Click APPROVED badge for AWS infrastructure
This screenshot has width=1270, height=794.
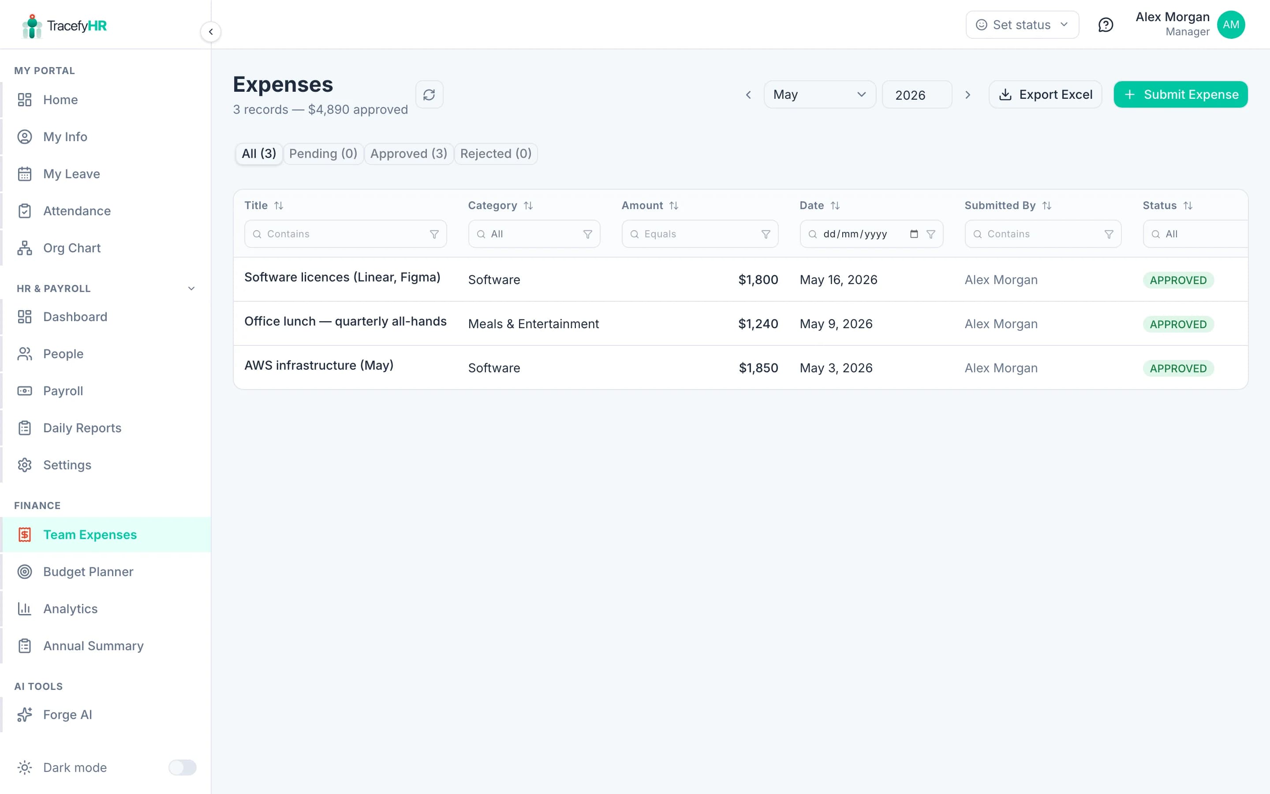[1178, 368]
